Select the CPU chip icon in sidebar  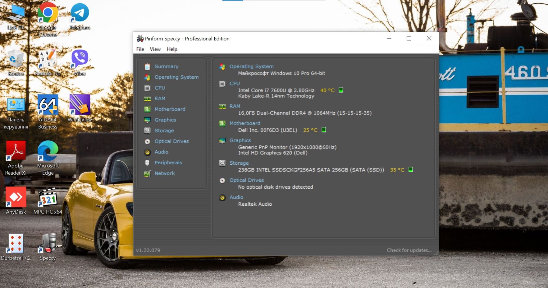[x=147, y=88]
